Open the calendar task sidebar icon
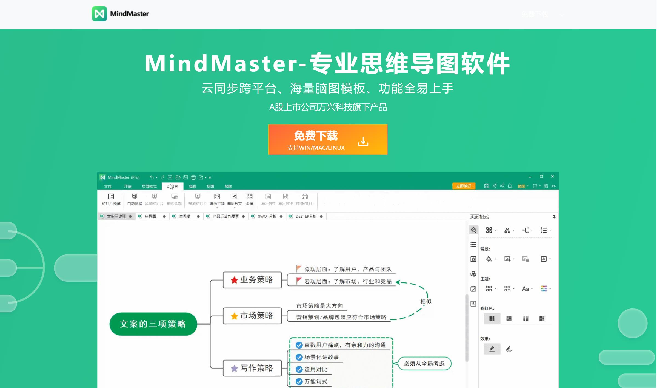This screenshot has height=388, width=657. click(x=473, y=289)
